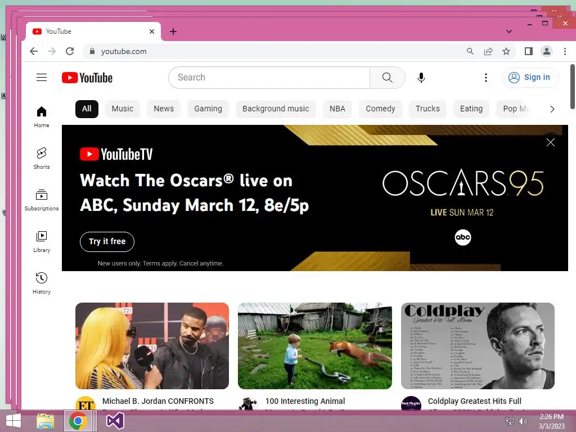Open Coldplay Greatest Hits thumbnail
The height and width of the screenshot is (432, 576).
[478, 346]
